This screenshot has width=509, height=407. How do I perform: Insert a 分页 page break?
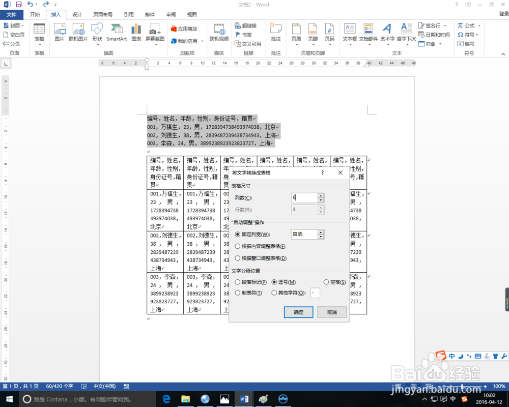[11, 43]
